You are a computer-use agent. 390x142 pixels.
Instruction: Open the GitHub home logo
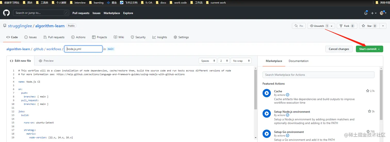[x=6, y=13]
